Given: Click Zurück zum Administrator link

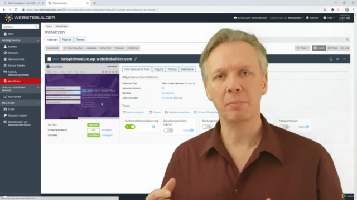Looking at the screenshot, I should [x=250, y=18].
